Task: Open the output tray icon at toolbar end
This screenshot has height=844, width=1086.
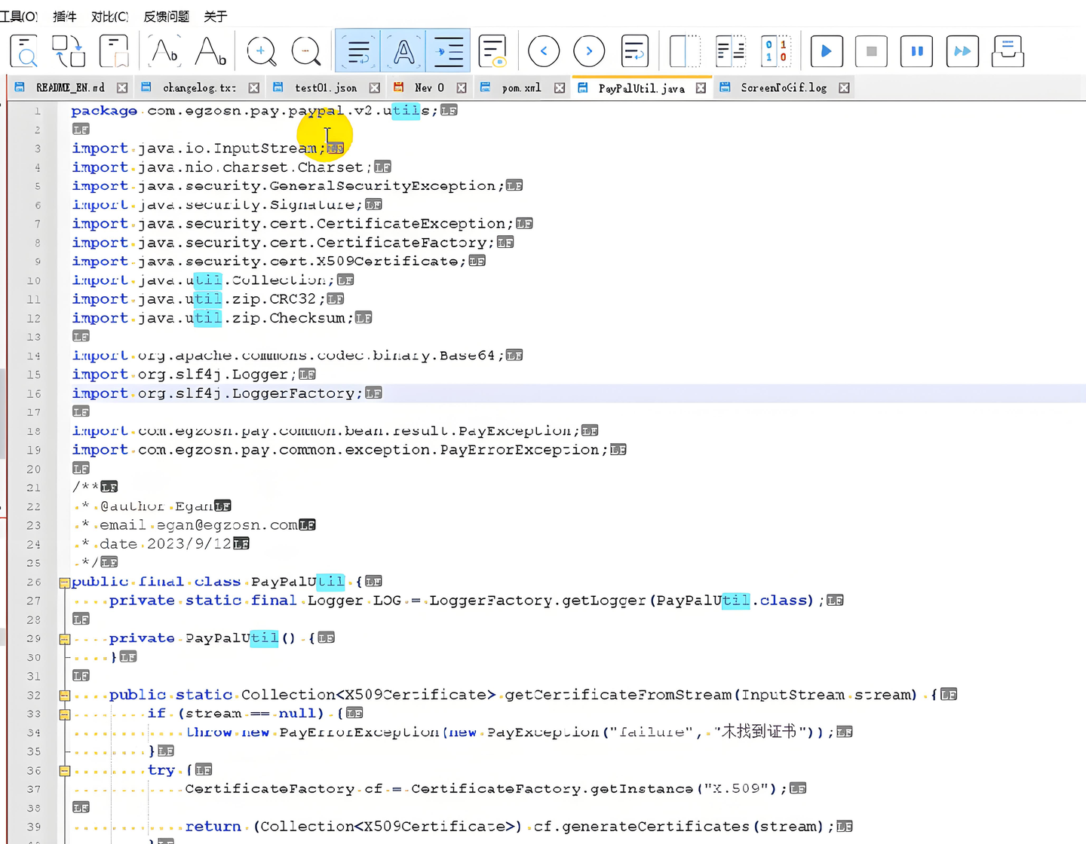Action: pos(1008,51)
